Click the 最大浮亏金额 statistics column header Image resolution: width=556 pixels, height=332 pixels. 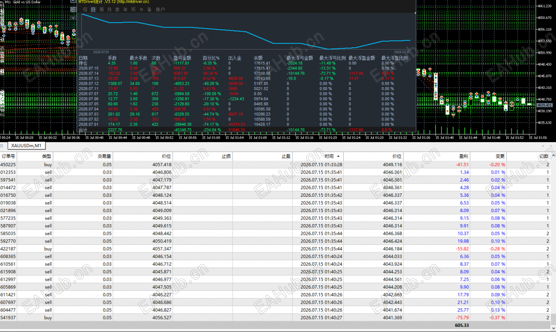(x=299, y=58)
